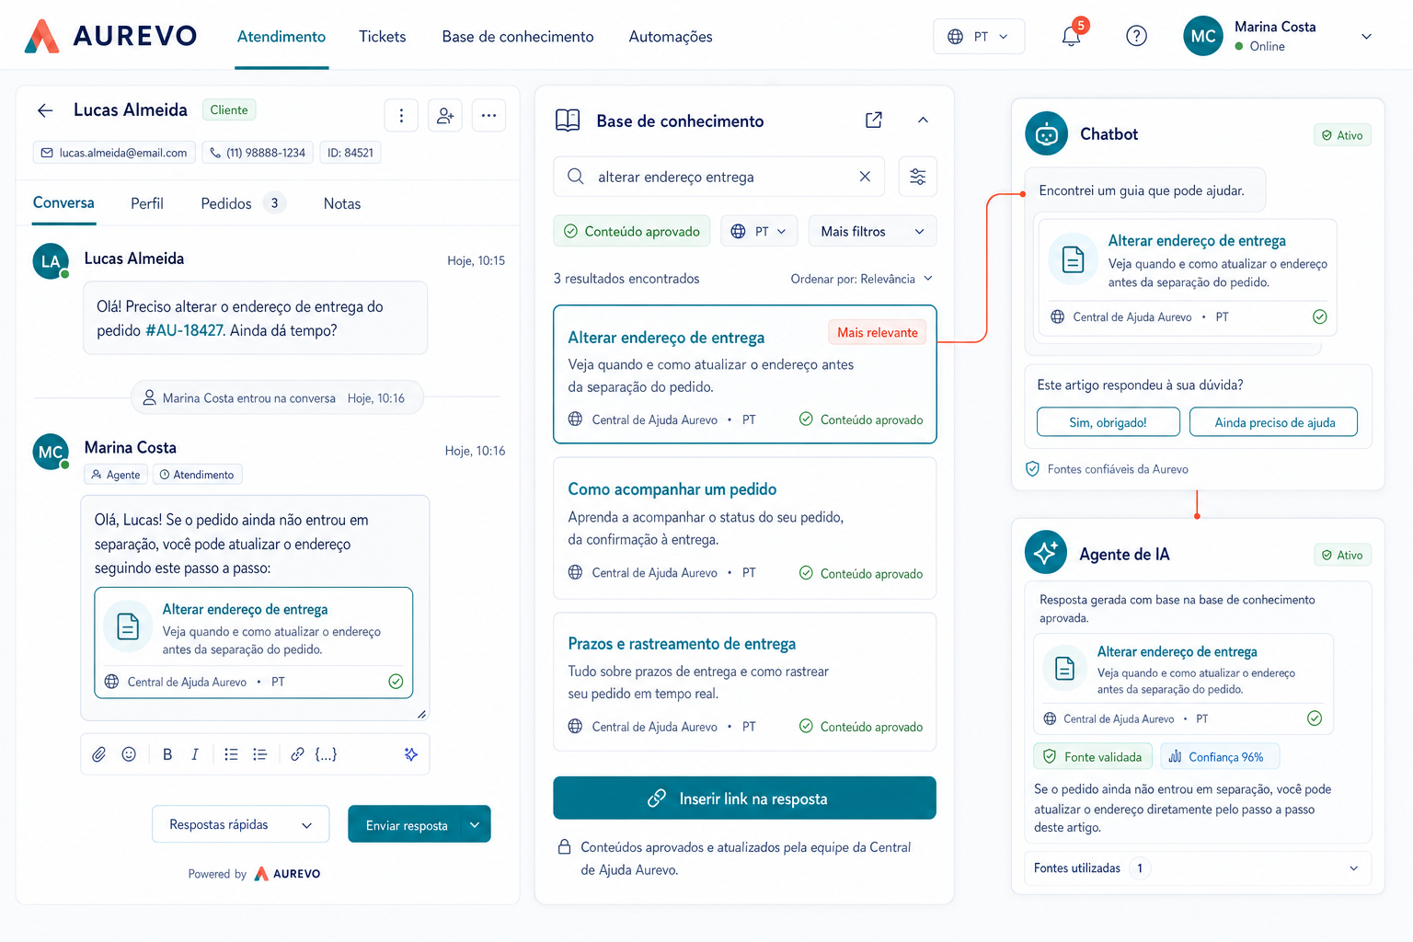This screenshot has width=1413, height=942.
Task: Select the Conversa tab
Action: click(63, 203)
